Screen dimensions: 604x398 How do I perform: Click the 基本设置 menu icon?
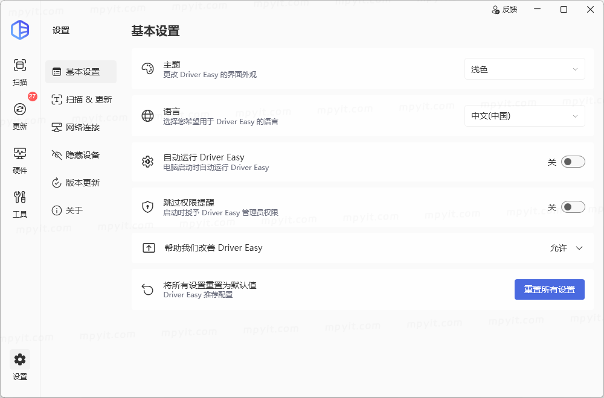(57, 72)
